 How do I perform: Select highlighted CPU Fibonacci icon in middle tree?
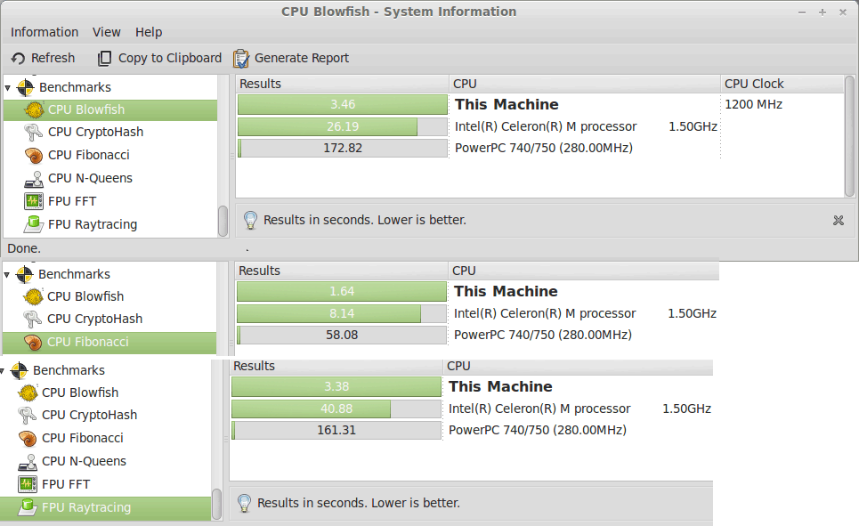pos(33,343)
